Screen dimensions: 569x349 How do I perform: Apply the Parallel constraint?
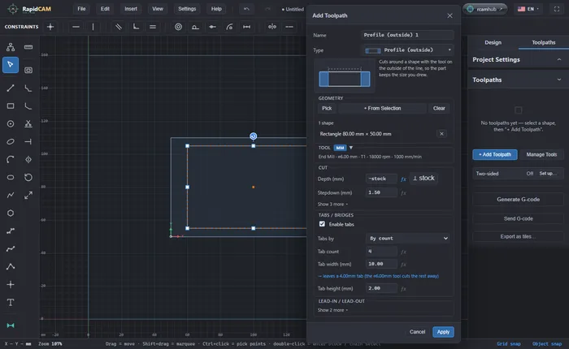(119, 27)
